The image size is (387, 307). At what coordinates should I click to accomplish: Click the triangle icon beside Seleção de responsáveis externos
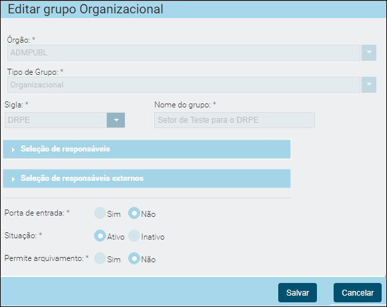[x=13, y=179]
